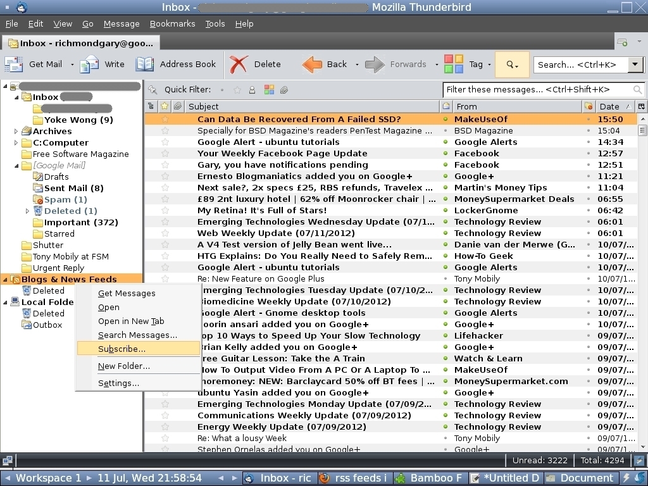Toggle Quick Filter tagged messages filter
Image resolution: width=648 pixels, height=486 pixels.
[x=269, y=90]
